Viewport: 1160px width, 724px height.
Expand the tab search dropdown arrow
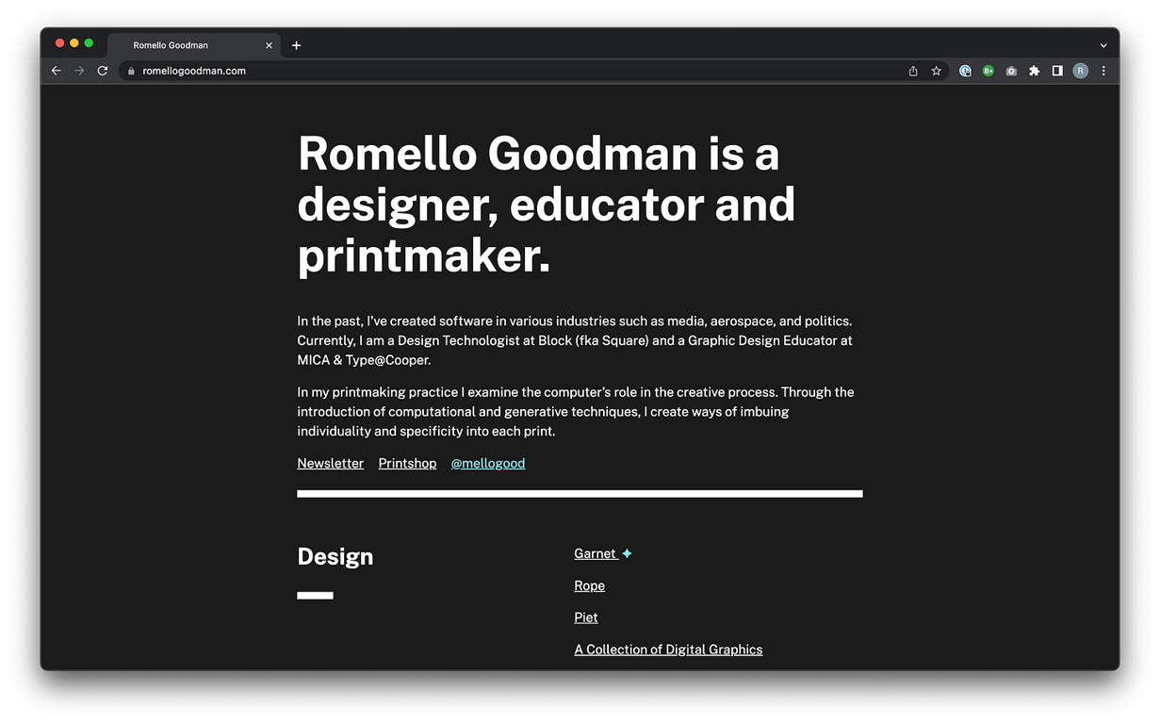click(x=1103, y=45)
